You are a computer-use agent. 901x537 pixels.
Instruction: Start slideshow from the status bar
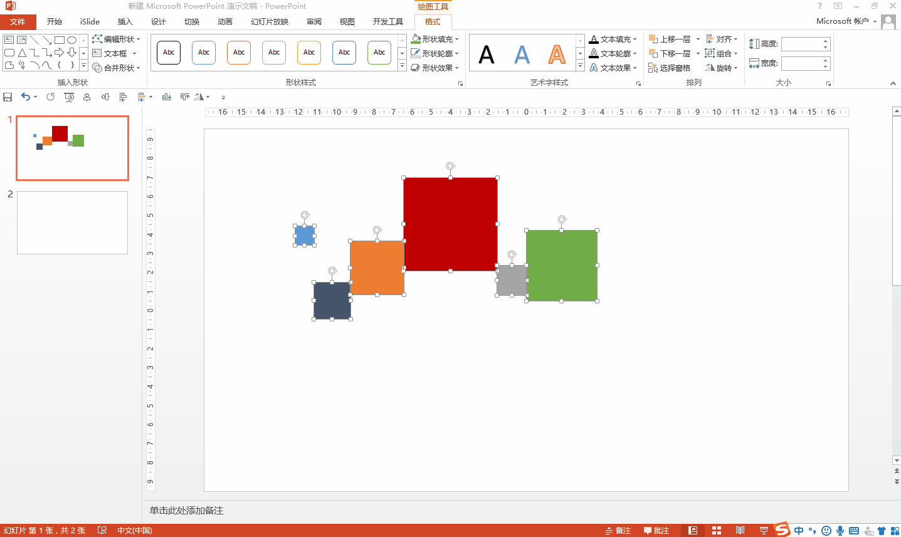click(x=764, y=531)
